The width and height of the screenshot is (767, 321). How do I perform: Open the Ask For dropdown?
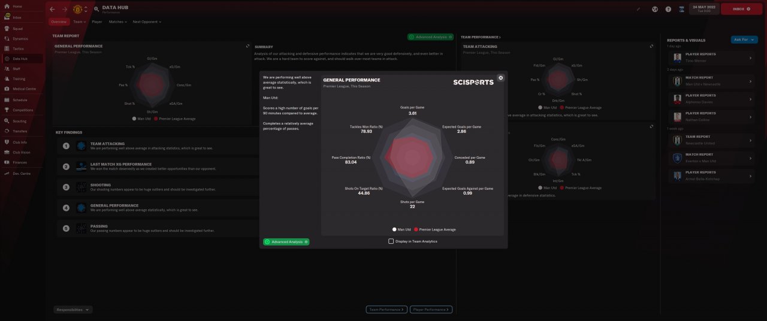click(744, 40)
